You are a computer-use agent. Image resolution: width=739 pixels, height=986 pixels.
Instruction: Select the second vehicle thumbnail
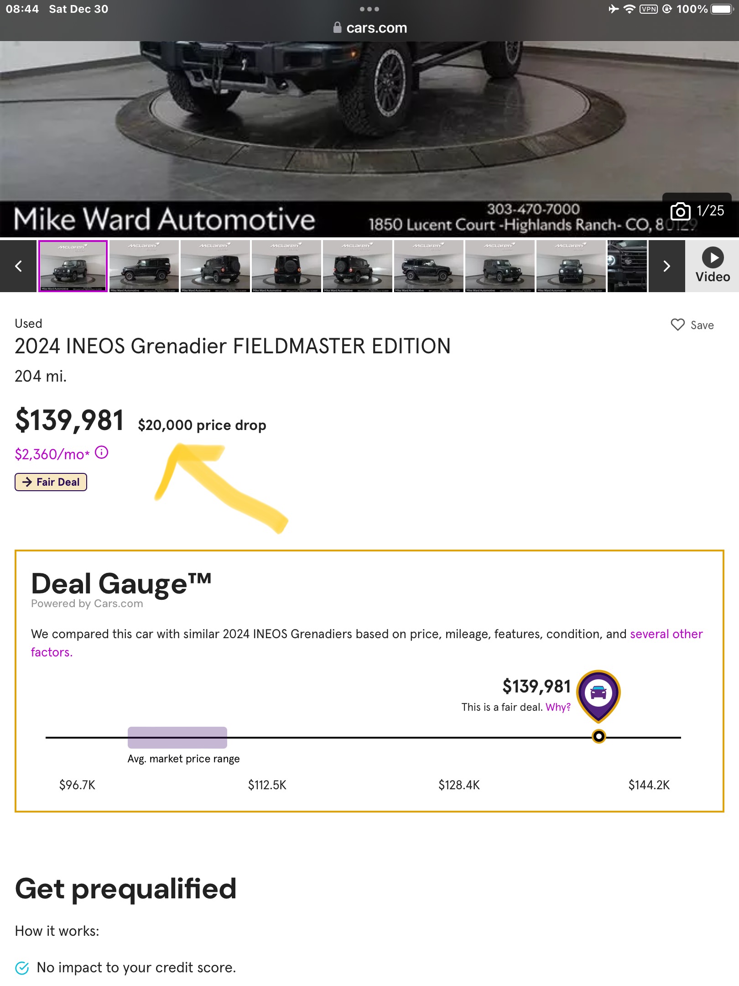point(144,266)
